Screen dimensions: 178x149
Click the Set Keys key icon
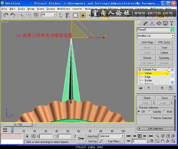(x=81, y=139)
